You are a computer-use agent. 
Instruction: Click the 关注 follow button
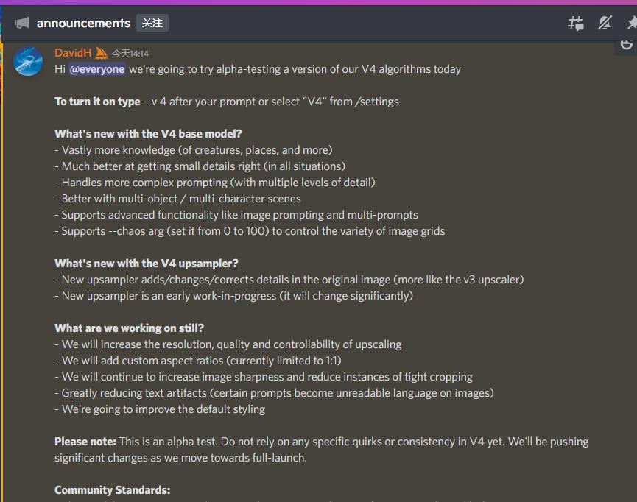pos(152,24)
